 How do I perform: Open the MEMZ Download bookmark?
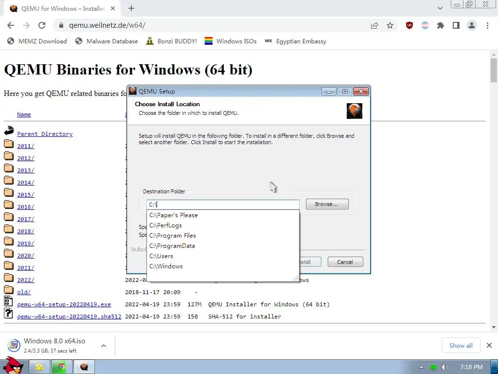(37, 41)
